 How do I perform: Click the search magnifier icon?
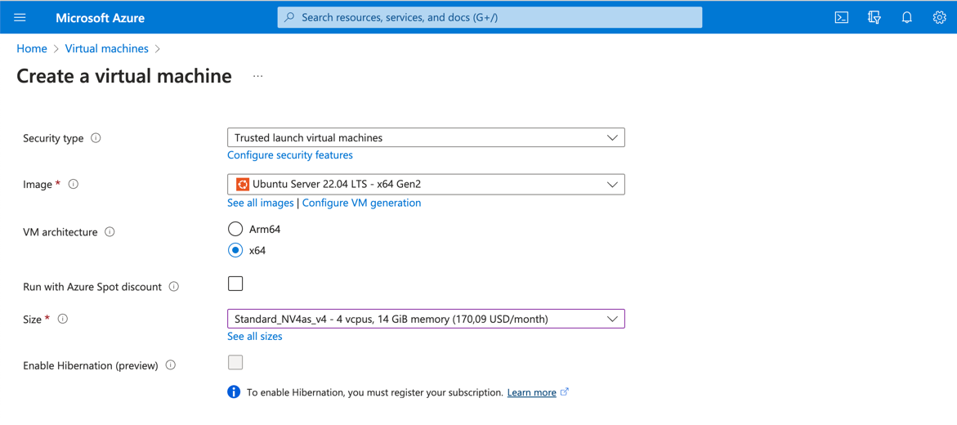(290, 18)
